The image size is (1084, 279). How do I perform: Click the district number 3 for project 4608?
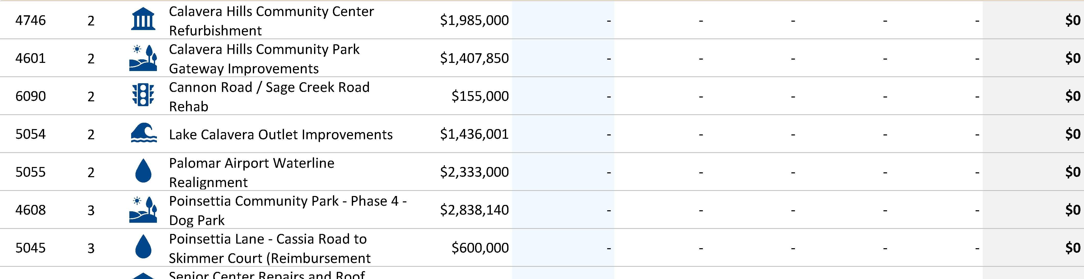pyautogui.click(x=91, y=210)
